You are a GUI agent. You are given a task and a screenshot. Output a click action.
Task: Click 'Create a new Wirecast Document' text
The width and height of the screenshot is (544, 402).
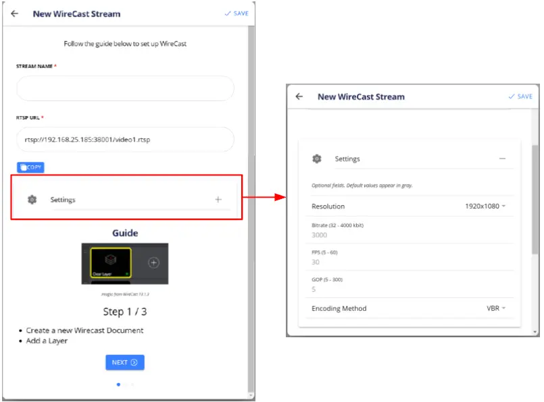tap(84, 331)
